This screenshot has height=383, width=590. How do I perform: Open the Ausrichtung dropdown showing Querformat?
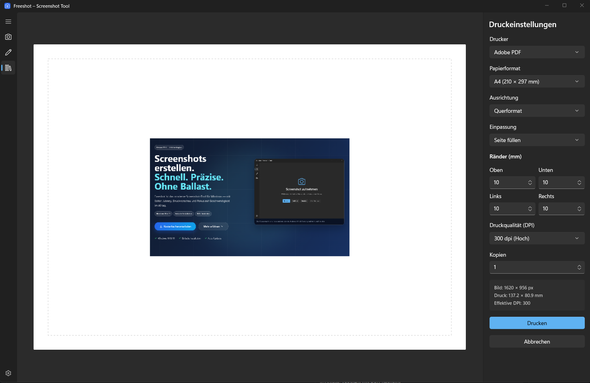[537, 111]
